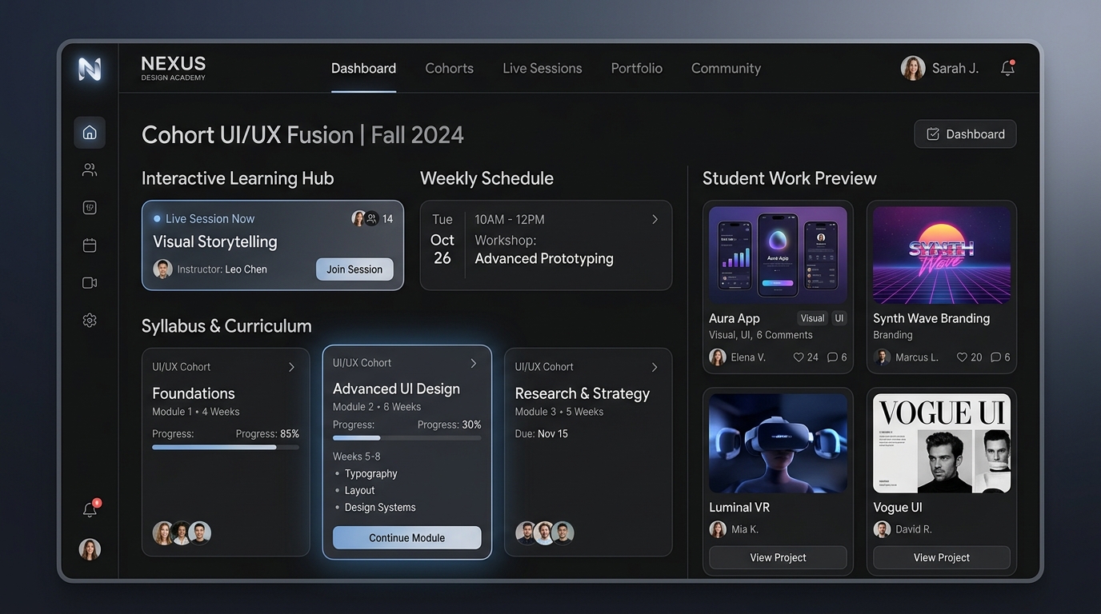Screen dimensions: 1101x614
Task: Click the heart icon on Aura App
Action: point(798,357)
